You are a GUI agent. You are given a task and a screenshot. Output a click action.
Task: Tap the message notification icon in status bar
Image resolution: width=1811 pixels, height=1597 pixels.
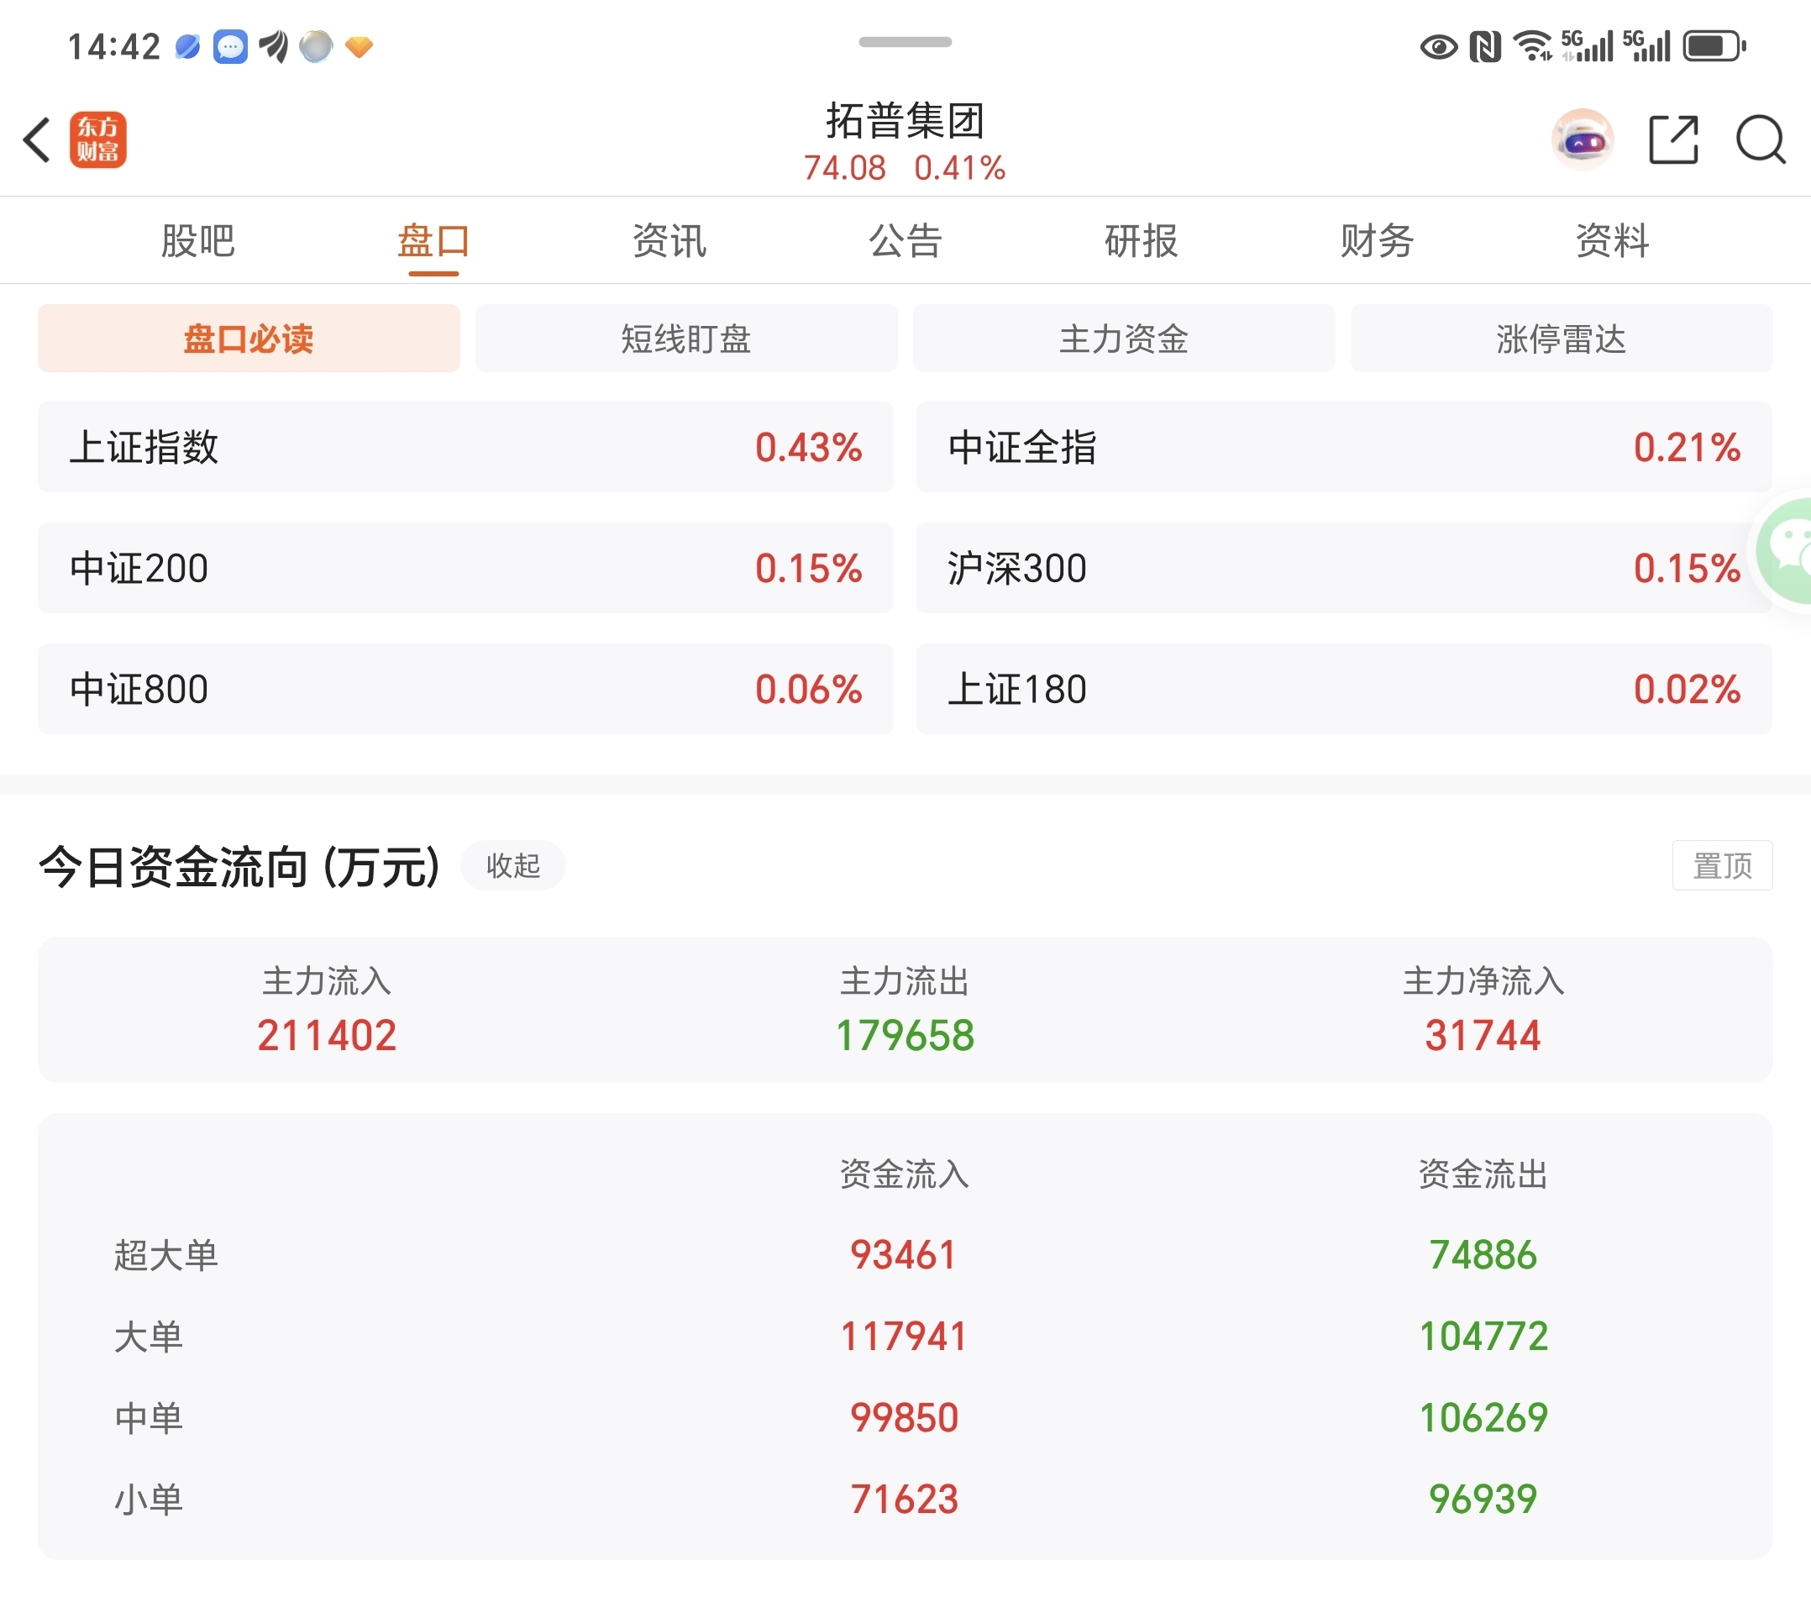click(230, 46)
